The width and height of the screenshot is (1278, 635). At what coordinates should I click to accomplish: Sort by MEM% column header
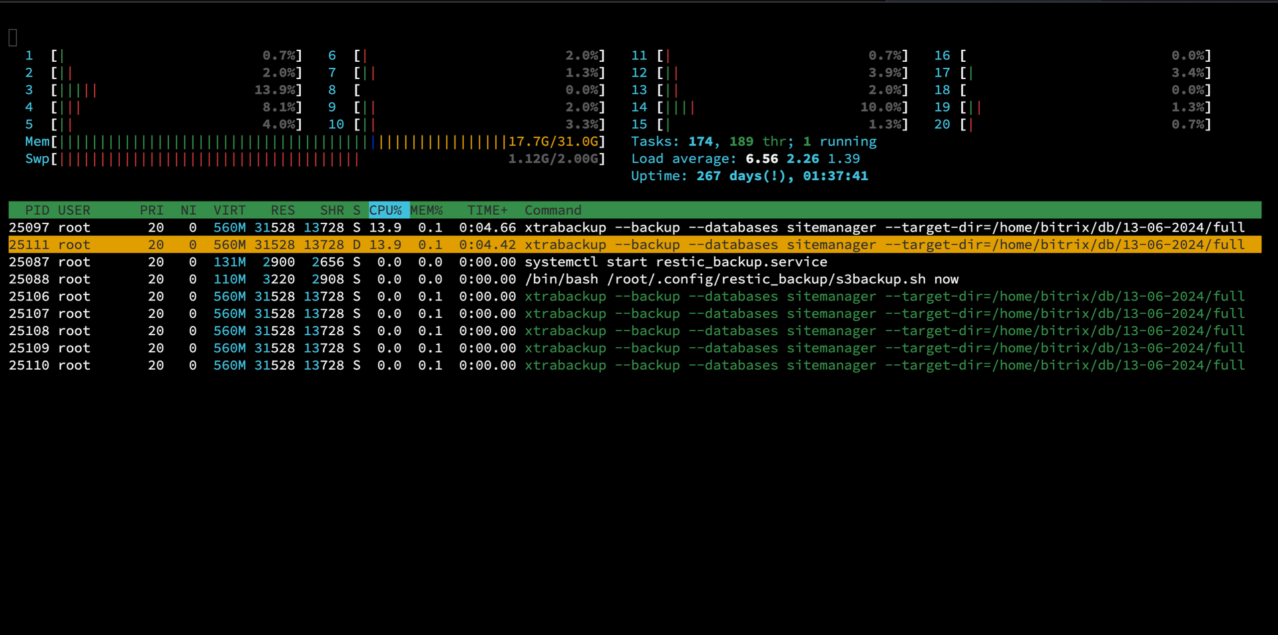coord(427,210)
